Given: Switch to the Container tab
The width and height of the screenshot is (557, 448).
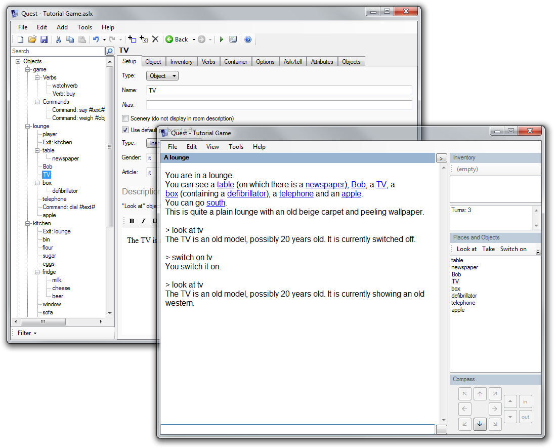Looking at the screenshot, I should [236, 62].
